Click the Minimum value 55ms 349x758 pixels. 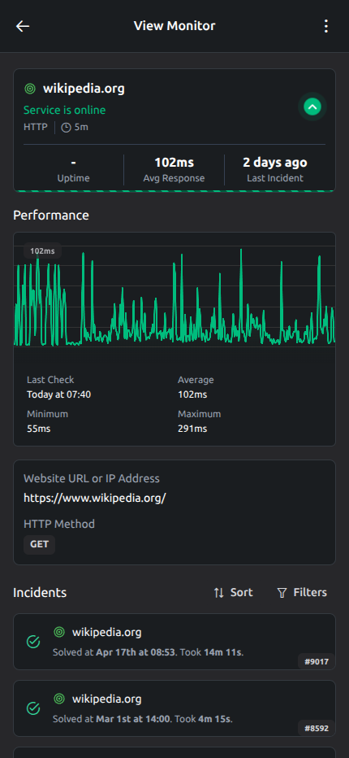point(39,429)
